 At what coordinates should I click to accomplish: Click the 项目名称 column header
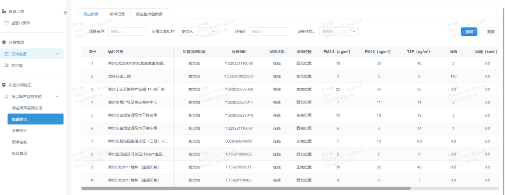[115, 52]
